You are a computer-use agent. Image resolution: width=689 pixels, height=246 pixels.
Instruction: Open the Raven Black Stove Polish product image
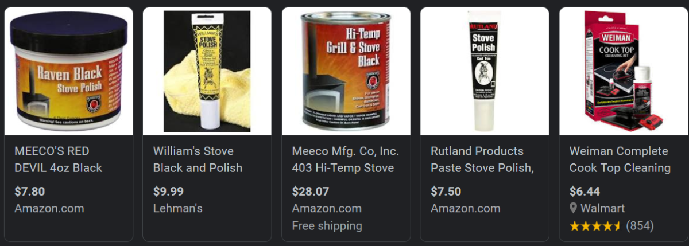point(68,71)
